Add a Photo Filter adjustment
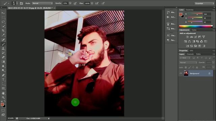 click(197, 41)
